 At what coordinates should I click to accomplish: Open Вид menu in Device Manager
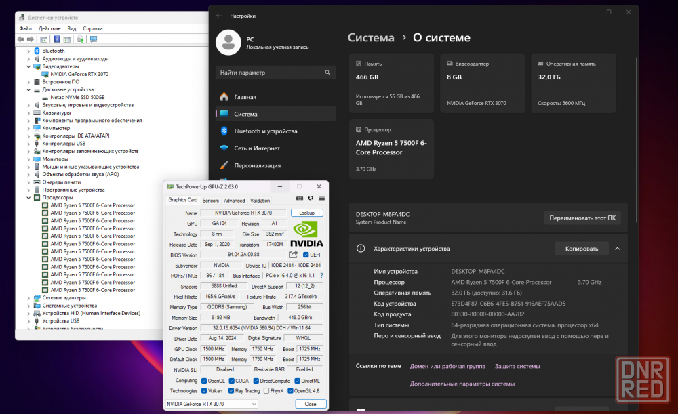point(72,28)
